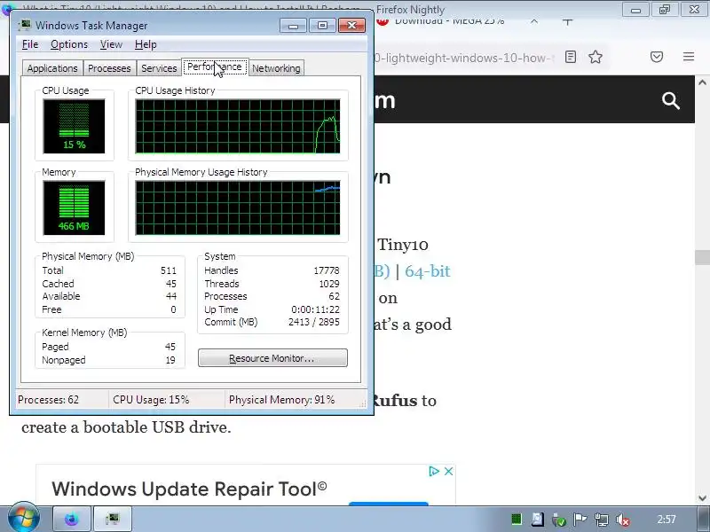The height and width of the screenshot is (532, 710).
Task: Open the Firefox hamburger menu
Action: tap(689, 57)
